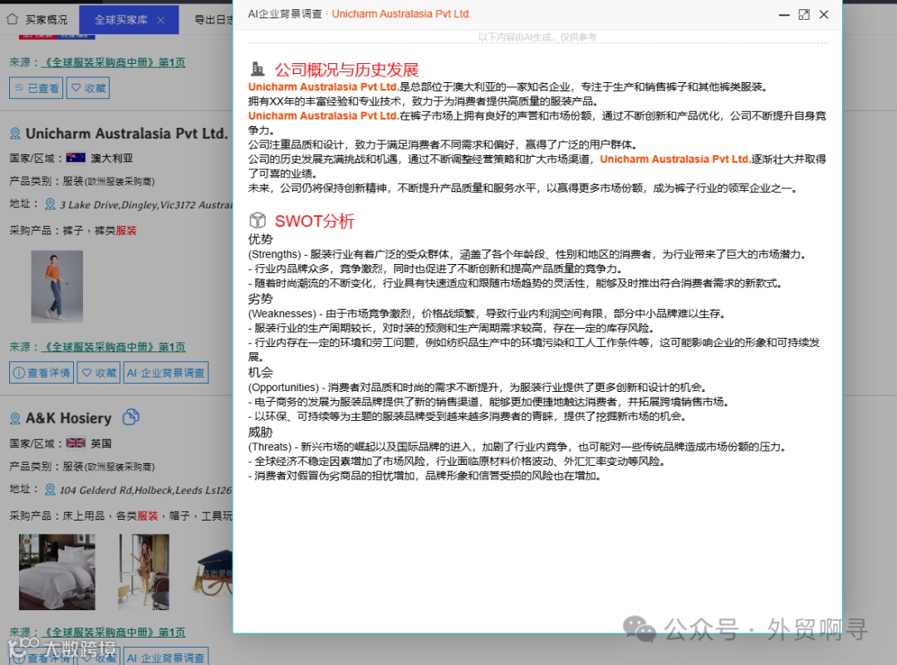The image size is (897, 665).
Task: Run AI·企业背景调查 for A&K Hosiery
Action: pos(166,658)
